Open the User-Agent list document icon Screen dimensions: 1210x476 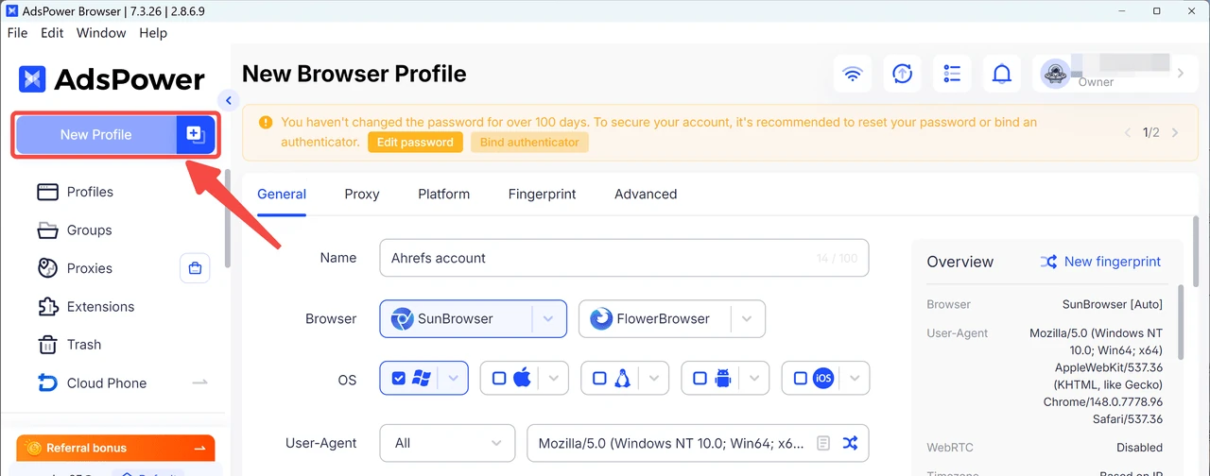point(823,443)
